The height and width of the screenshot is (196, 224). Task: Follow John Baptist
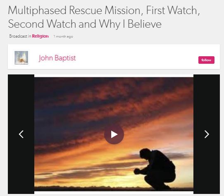click(x=206, y=60)
